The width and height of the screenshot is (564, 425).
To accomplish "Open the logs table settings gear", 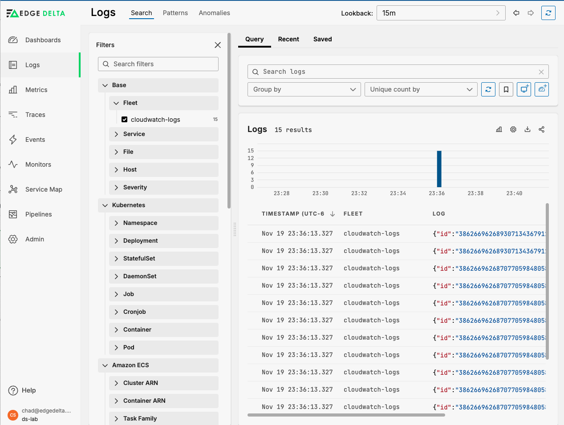I will pos(513,129).
